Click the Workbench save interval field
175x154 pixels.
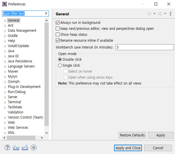144,47
